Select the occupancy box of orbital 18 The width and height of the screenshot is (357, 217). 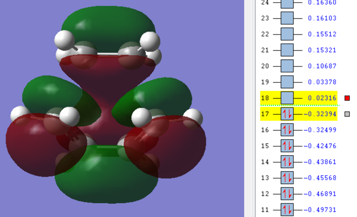pyautogui.click(x=287, y=98)
